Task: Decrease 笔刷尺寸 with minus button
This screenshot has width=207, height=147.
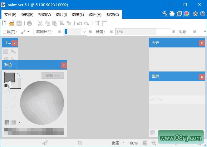Action: pos(60,32)
